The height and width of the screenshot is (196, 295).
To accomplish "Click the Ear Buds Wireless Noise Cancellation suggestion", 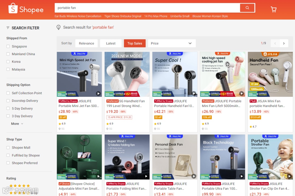I will pyautogui.click(x=78, y=16).
